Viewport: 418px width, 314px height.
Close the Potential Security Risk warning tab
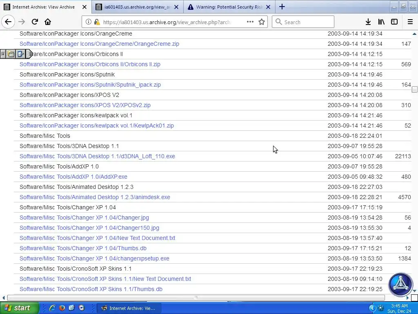(x=269, y=7)
